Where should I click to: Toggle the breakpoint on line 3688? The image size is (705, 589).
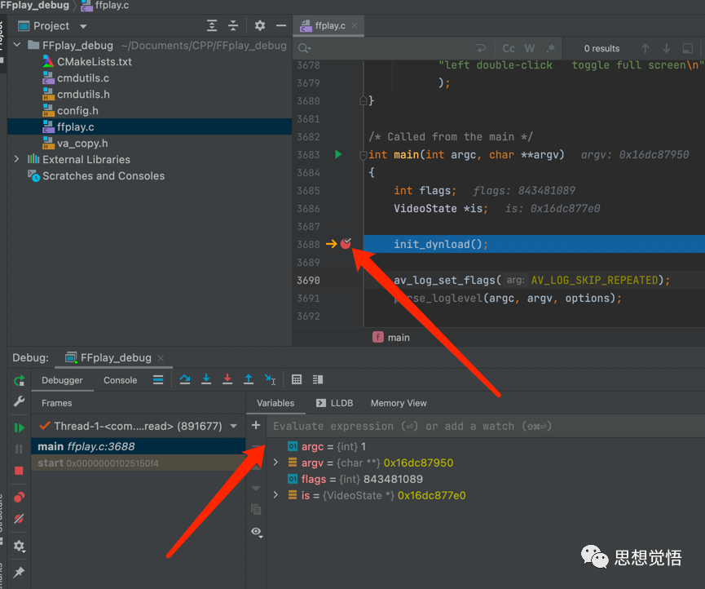click(x=346, y=244)
